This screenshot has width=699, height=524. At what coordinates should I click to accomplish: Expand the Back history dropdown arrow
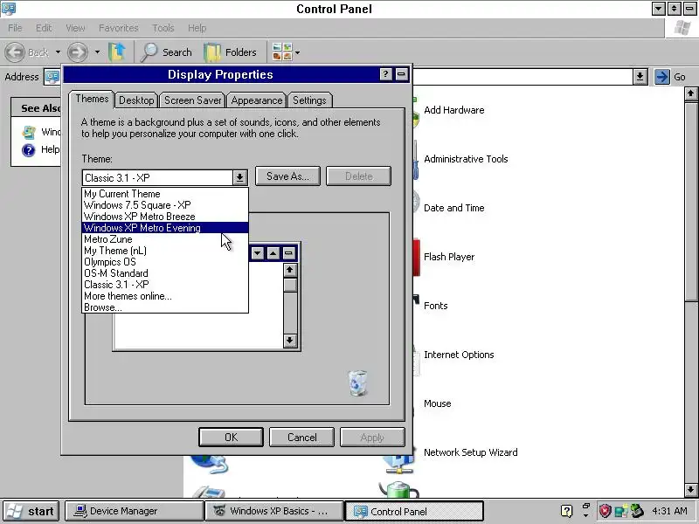pyautogui.click(x=58, y=52)
